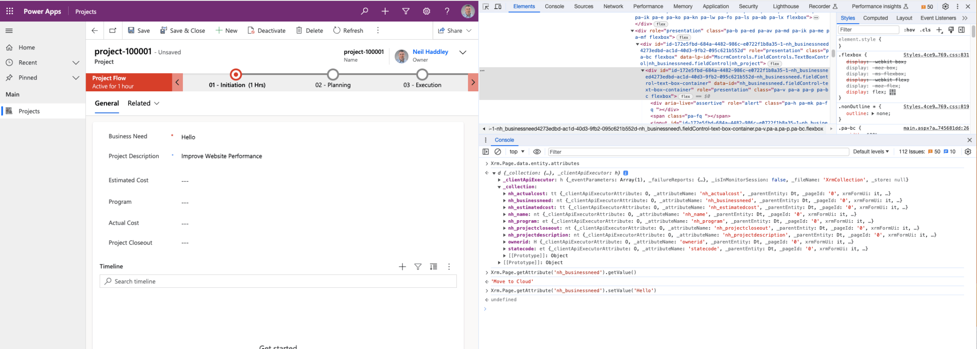Click the clear console icon

pos(498,152)
